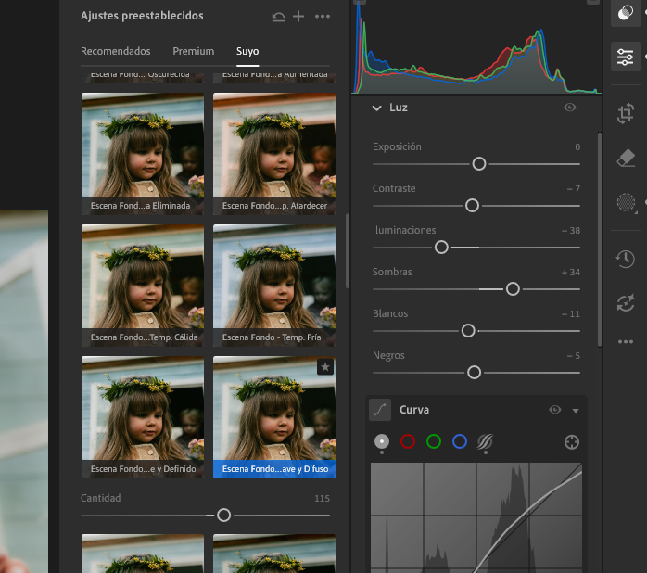The height and width of the screenshot is (573, 647).
Task: Open the Curva panel dropdown arrow
Action: [576, 411]
